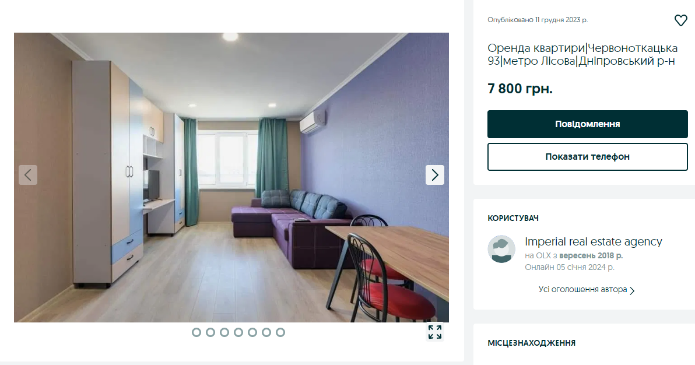This screenshot has height=365, width=695.
Task: Add listing to favorites with heart icon
Action: 680,20
